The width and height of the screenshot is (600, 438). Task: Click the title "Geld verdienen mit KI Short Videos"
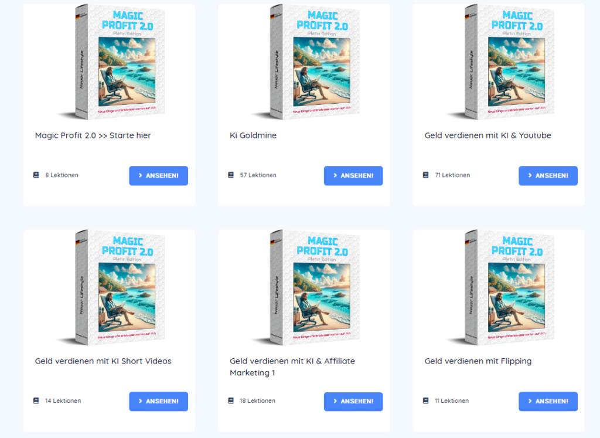pos(103,361)
